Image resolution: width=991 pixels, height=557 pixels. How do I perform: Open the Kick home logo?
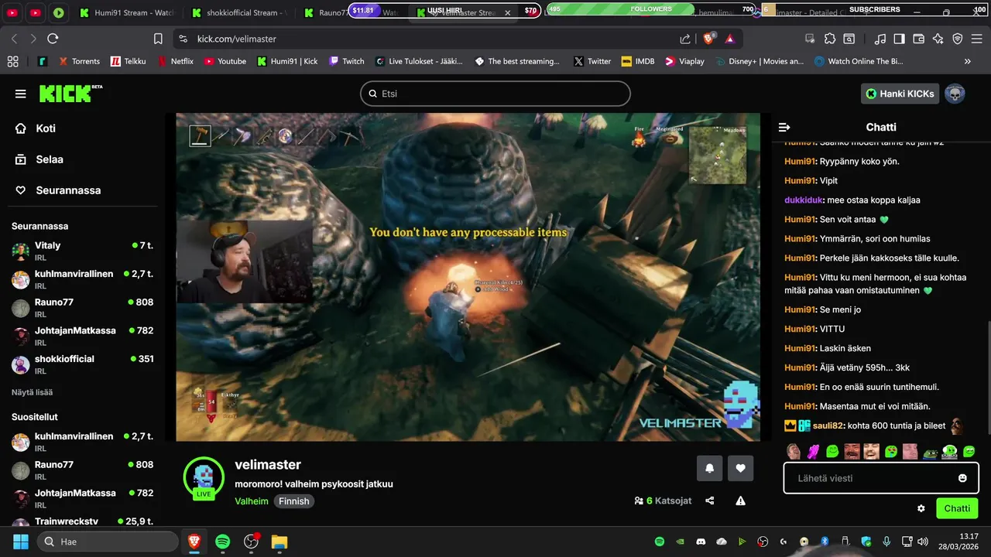click(70, 93)
